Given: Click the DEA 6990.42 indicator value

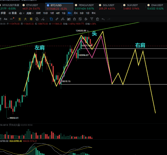Looking at the screenshot, I should 16,141.
